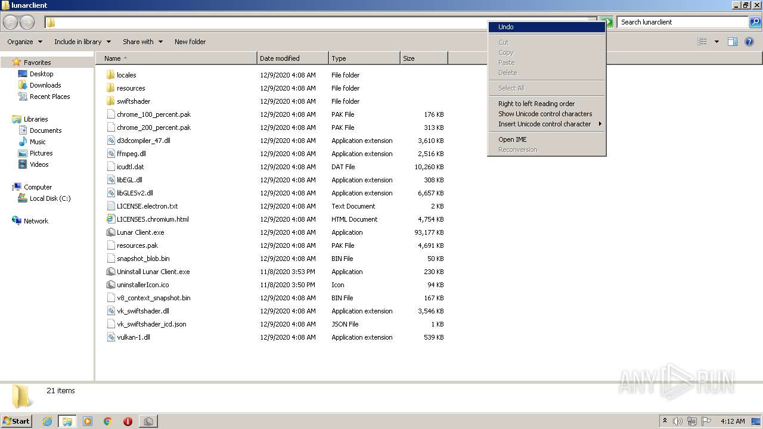Select the LICENSES.chromium.html file icon
The image size is (763, 429).
click(110, 219)
